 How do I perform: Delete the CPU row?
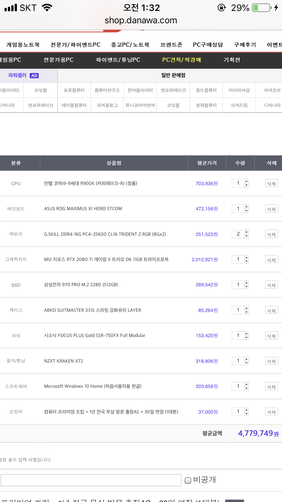(x=271, y=184)
